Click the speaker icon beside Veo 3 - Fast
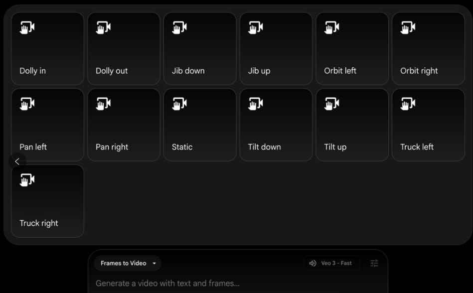 (313, 263)
